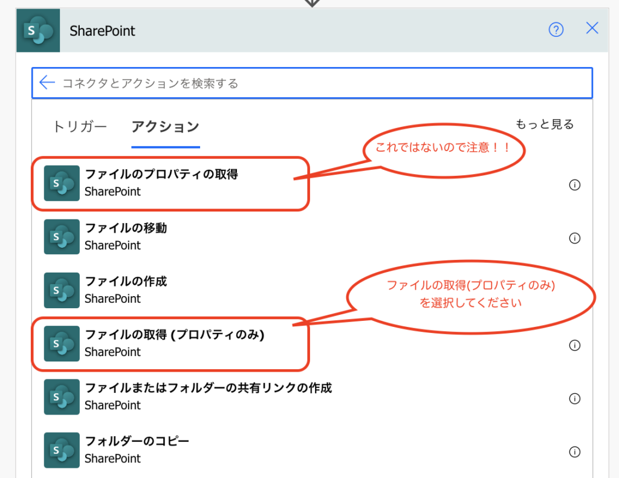Select the ファイルの取得 (プロパティのみ) action
This screenshot has width=619, height=478.
(x=312, y=343)
